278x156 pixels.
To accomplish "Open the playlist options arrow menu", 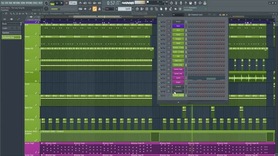I will (x=3, y=13).
